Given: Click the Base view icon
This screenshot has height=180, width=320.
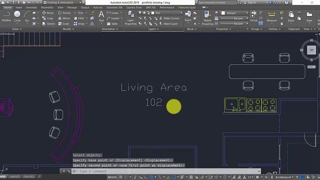Looking at the screenshot, I should pos(309,16).
